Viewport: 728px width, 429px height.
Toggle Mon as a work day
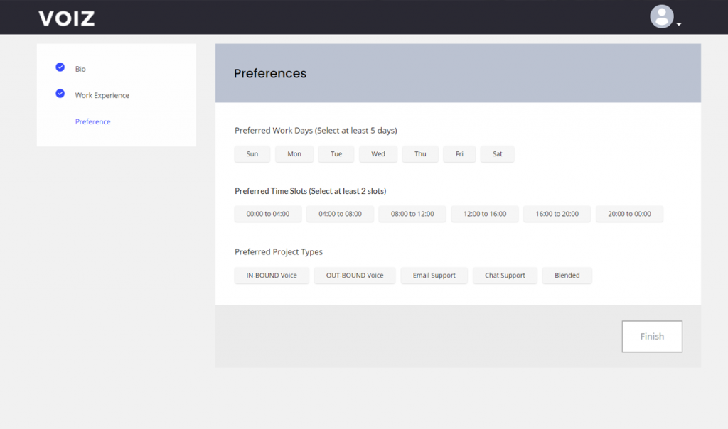point(294,154)
